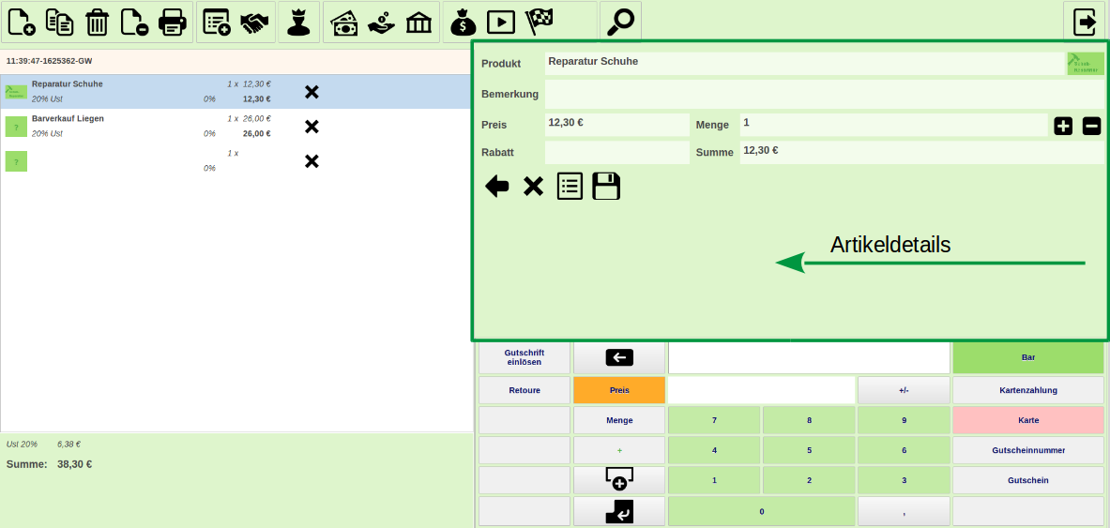Save article details with the floppy disk icon
1110x528 pixels.
[606, 186]
